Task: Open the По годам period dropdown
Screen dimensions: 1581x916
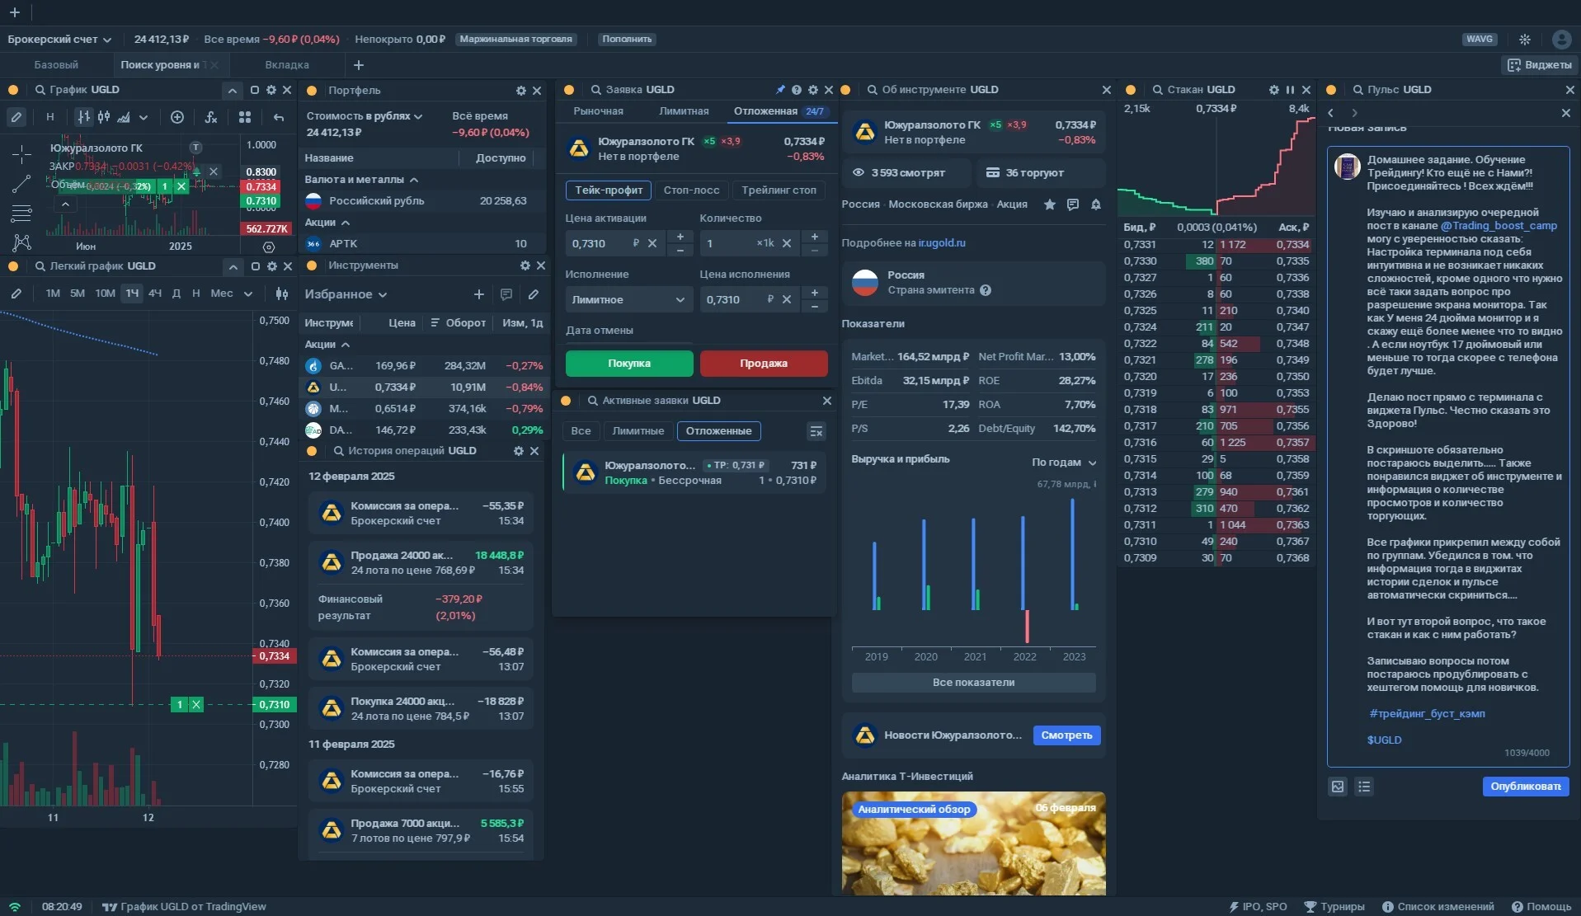Action: [x=1064, y=463]
